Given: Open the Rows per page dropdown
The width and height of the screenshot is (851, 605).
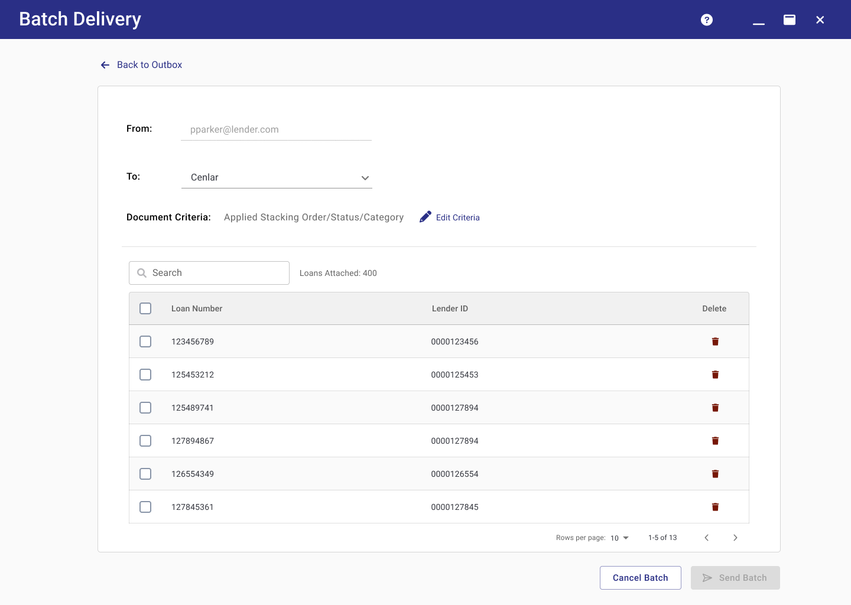Looking at the screenshot, I should tap(620, 538).
